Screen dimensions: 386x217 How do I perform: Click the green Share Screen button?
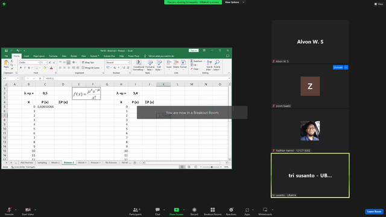pos(176,212)
